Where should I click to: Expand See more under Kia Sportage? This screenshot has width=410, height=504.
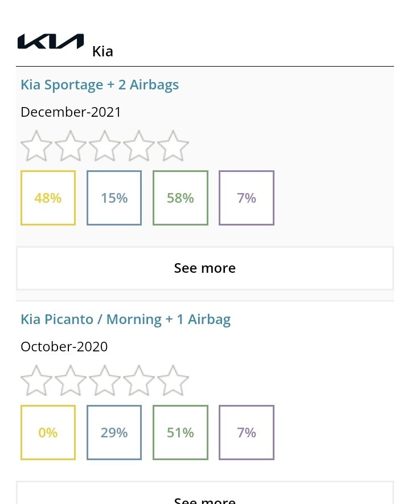(205, 268)
